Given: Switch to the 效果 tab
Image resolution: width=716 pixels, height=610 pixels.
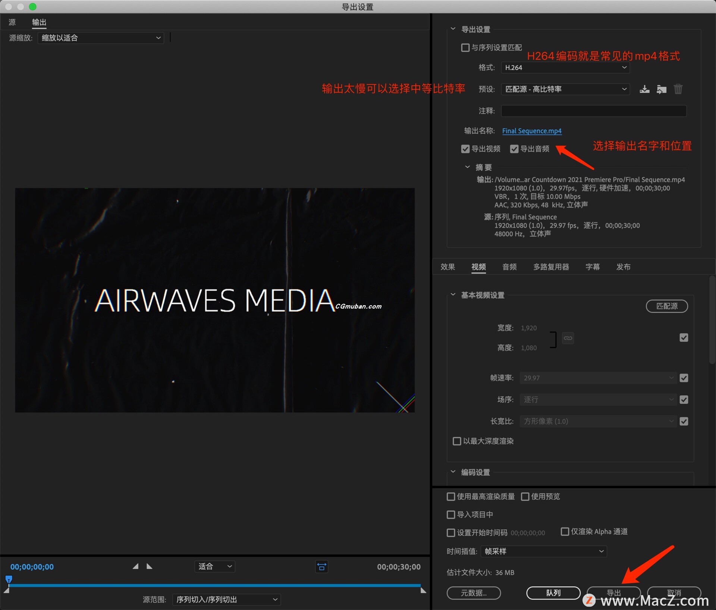Looking at the screenshot, I should click(x=447, y=267).
